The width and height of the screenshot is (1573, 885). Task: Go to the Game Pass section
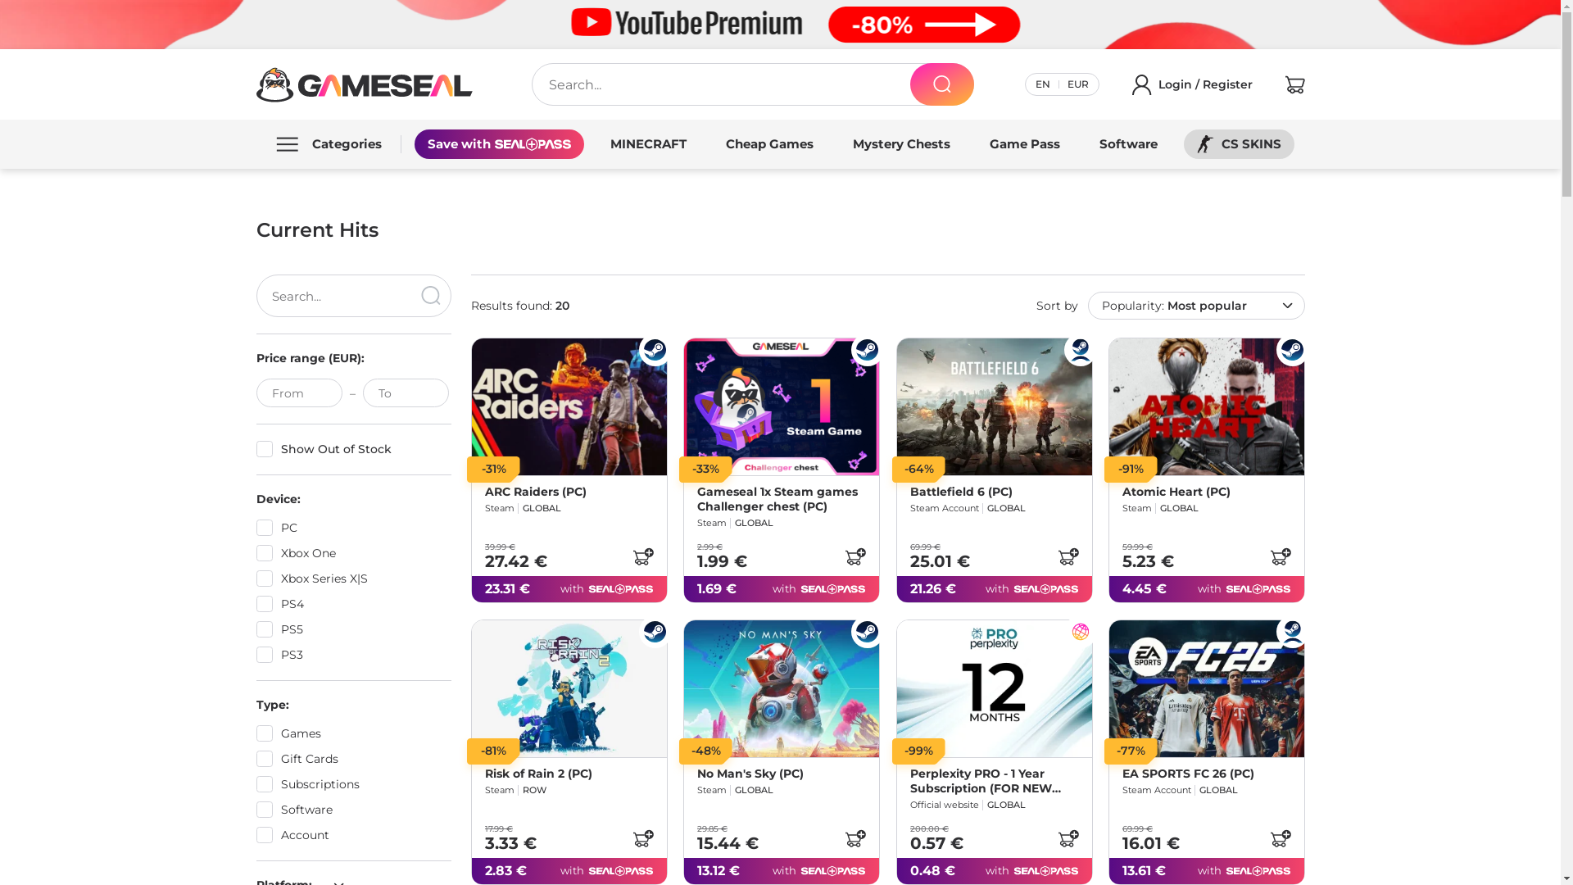(x=1024, y=144)
